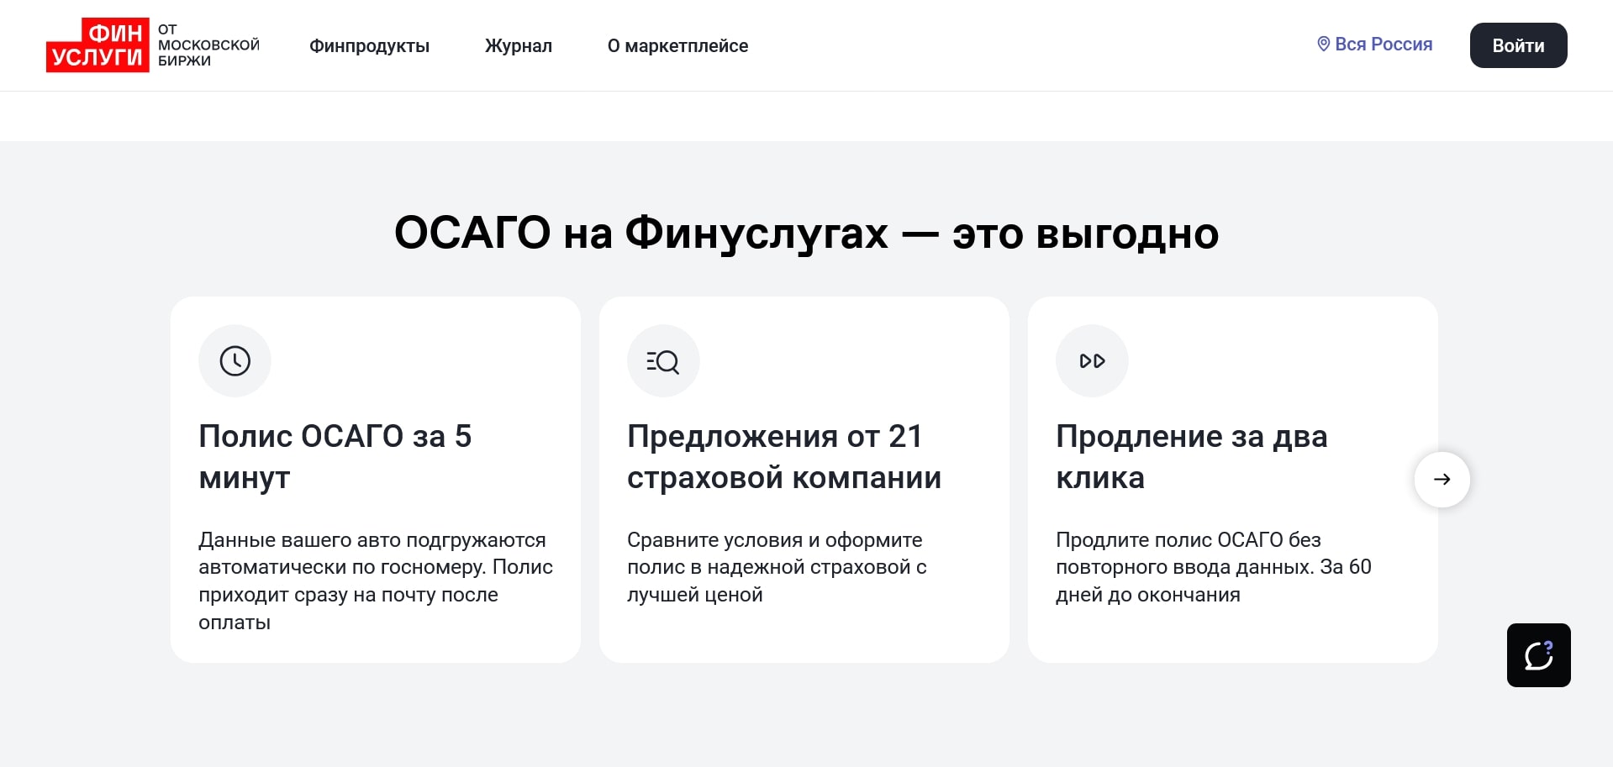
Task: Open the chat support widget
Action: point(1538,655)
